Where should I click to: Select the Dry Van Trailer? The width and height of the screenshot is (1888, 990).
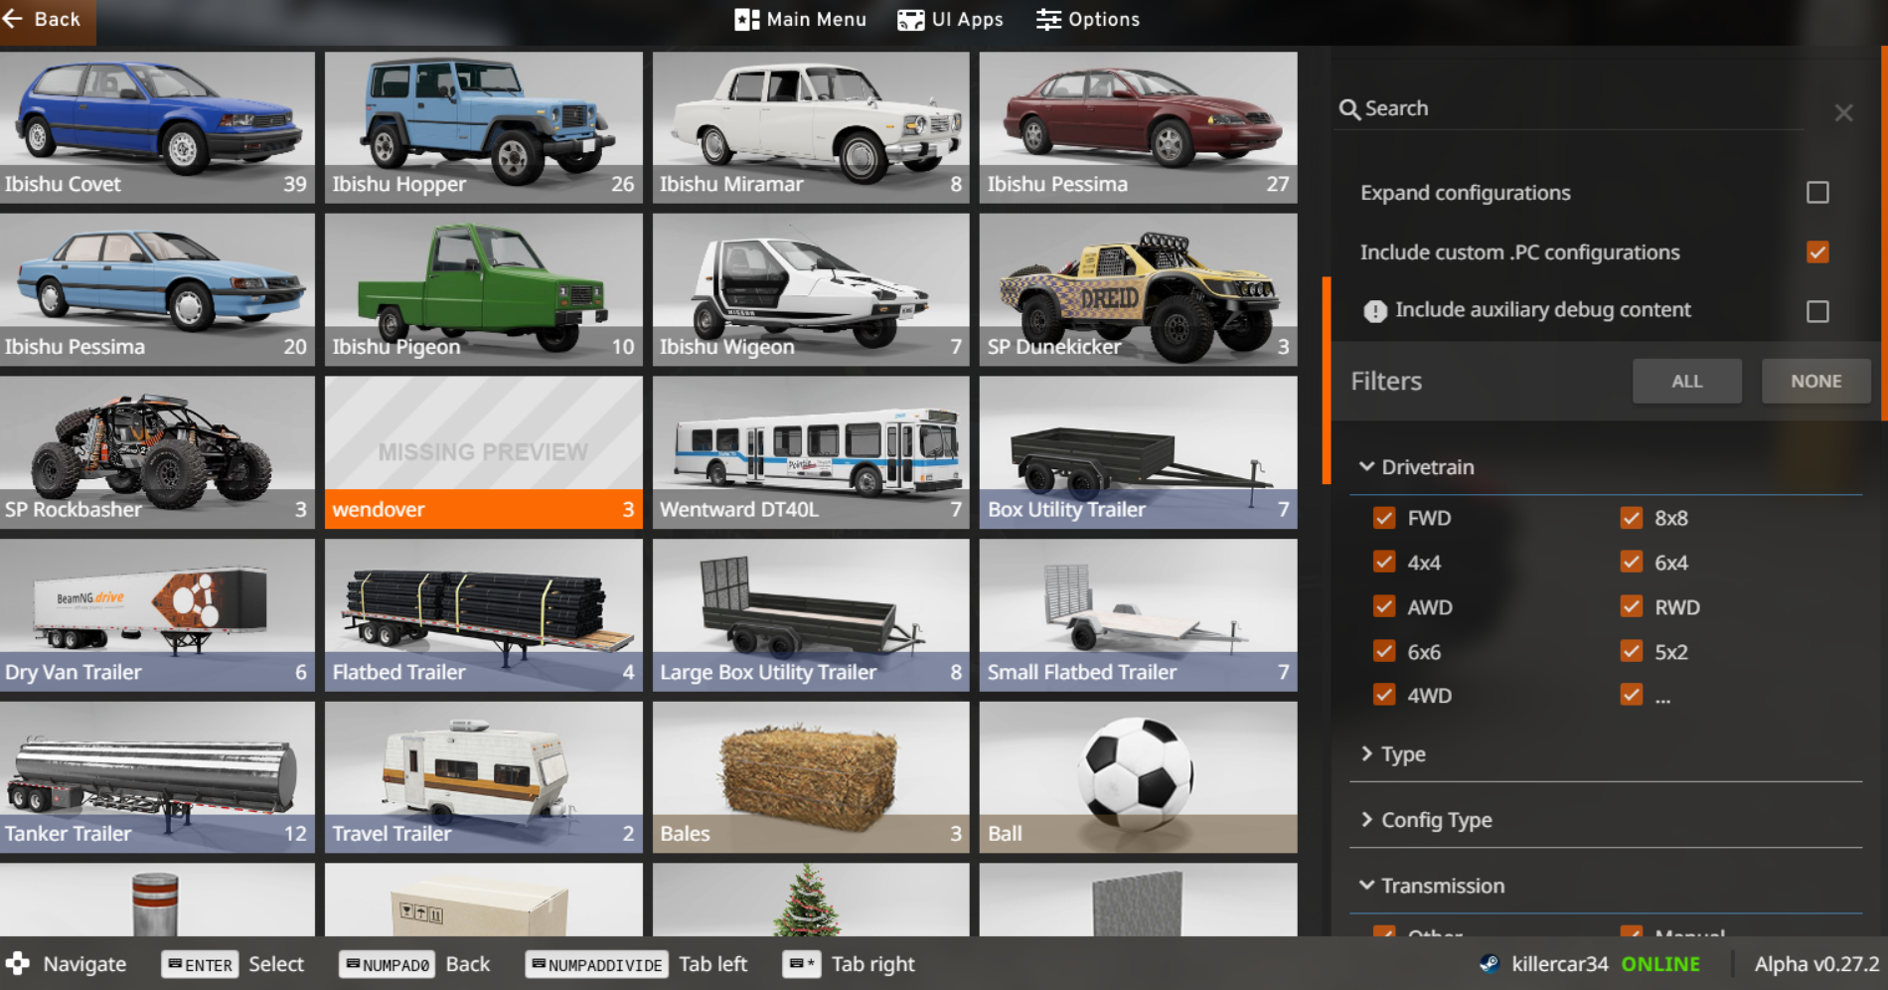point(157,615)
